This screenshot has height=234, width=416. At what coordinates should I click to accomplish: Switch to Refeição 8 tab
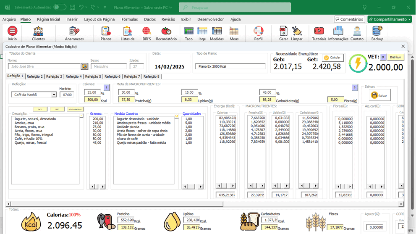[151, 76]
